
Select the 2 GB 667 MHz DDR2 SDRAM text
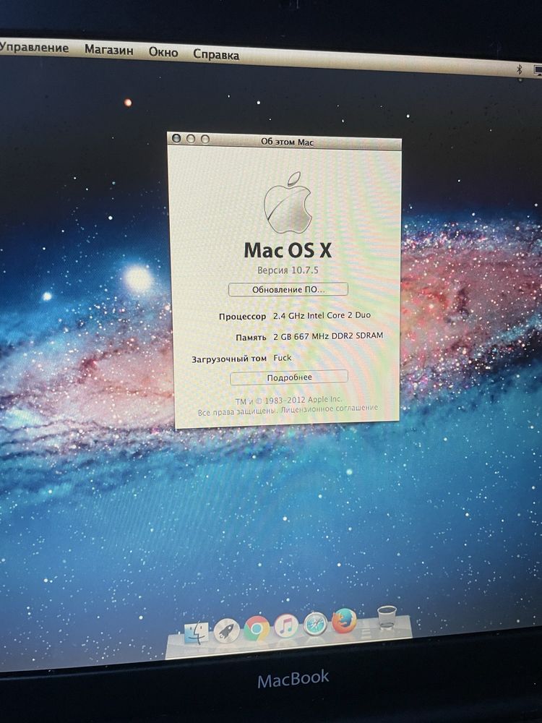[328, 336]
